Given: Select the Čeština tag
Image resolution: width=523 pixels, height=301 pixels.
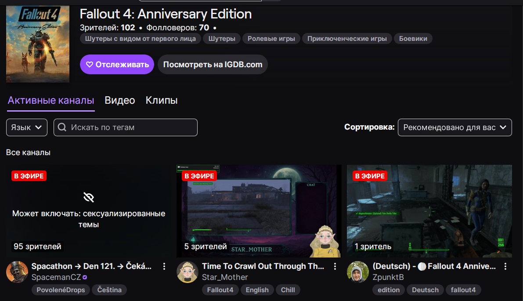Looking at the screenshot, I should (109, 290).
